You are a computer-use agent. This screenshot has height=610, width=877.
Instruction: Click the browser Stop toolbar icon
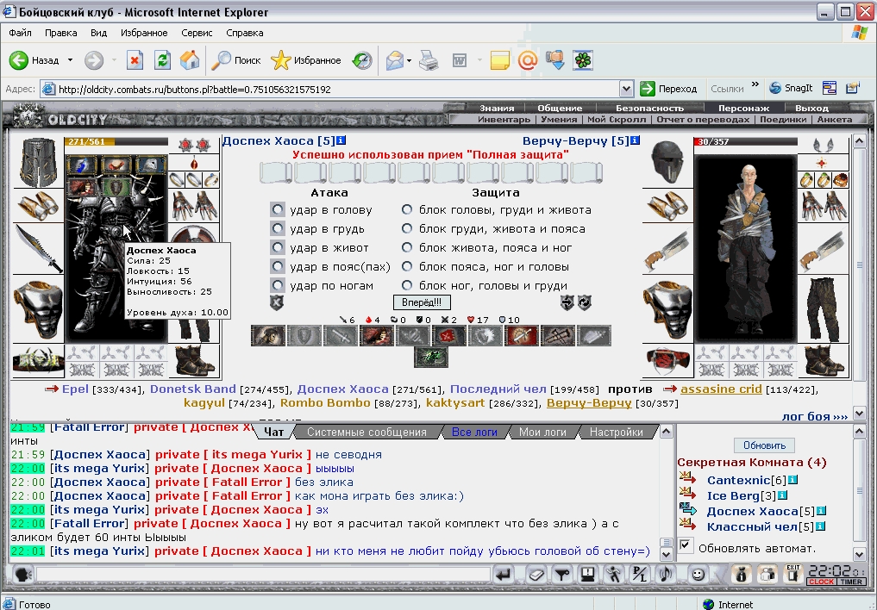(x=135, y=59)
